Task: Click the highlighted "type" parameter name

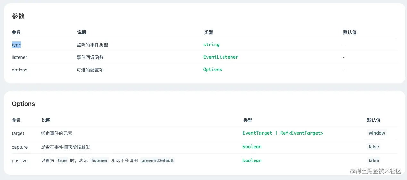Action: tap(16, 45)
